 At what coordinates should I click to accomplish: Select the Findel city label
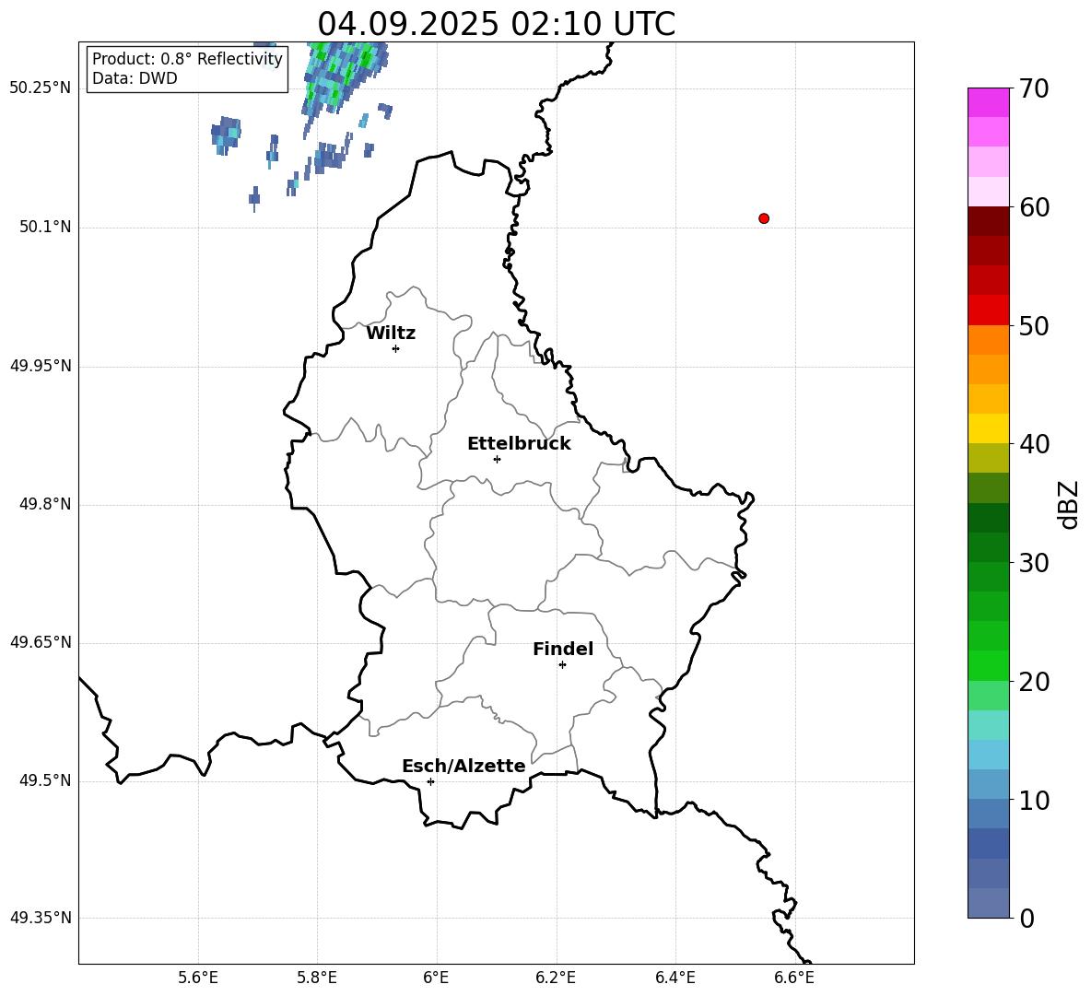tap(563, 649)
